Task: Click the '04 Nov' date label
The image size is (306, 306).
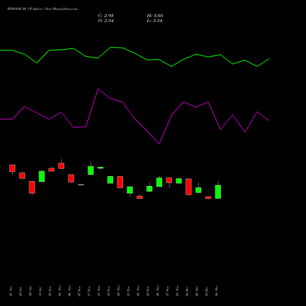Action: (x=59, y=291)
